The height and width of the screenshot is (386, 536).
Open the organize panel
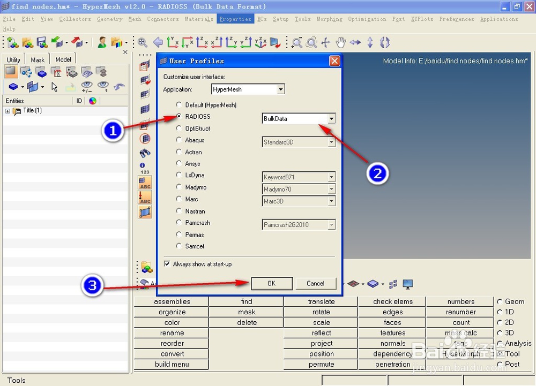pyautogui.click(x=172, y=312)
